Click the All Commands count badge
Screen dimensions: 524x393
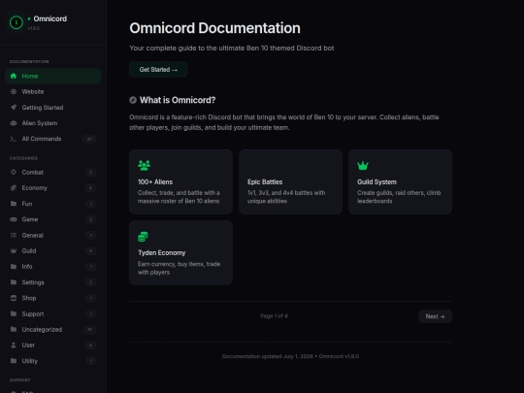click(89, 139)
